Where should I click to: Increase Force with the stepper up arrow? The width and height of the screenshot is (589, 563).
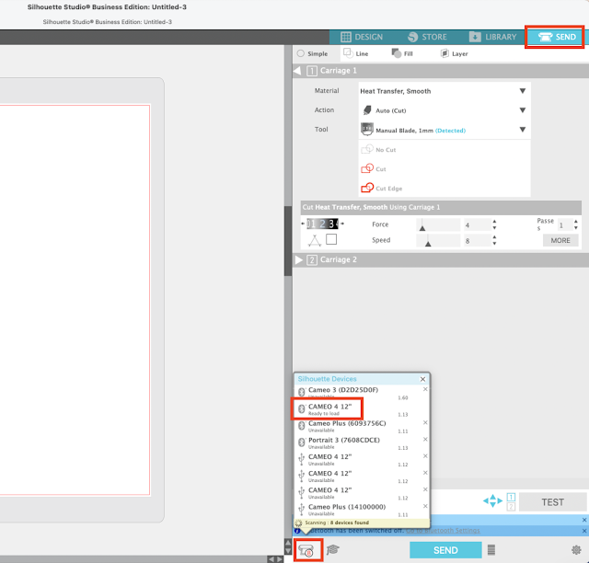(494, 222)
